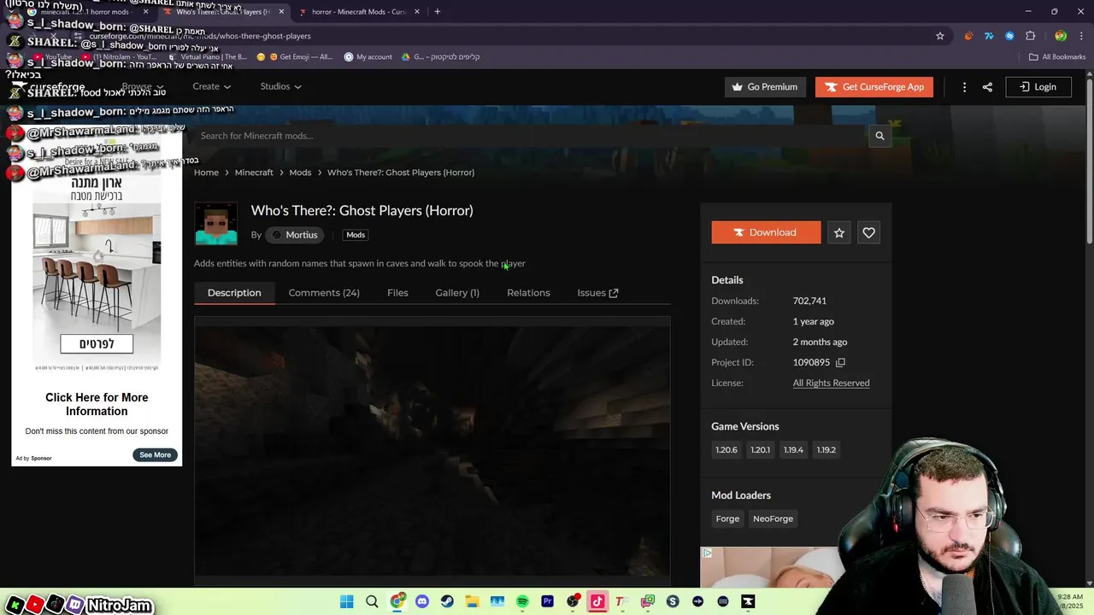Click Get CurseForge App button
Image resolution: width=1094 pixels, height=615 pixels.
873,87
